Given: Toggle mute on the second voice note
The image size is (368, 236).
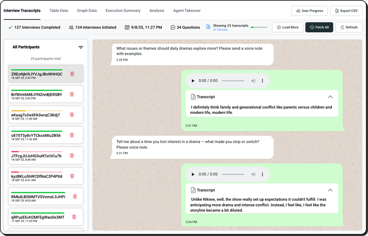Looking at the screenshot, I should pyautogui.click(x=253, y=174).
